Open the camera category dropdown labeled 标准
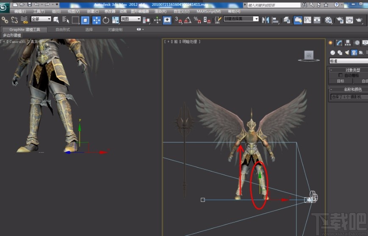 click(x=349, y=61)
